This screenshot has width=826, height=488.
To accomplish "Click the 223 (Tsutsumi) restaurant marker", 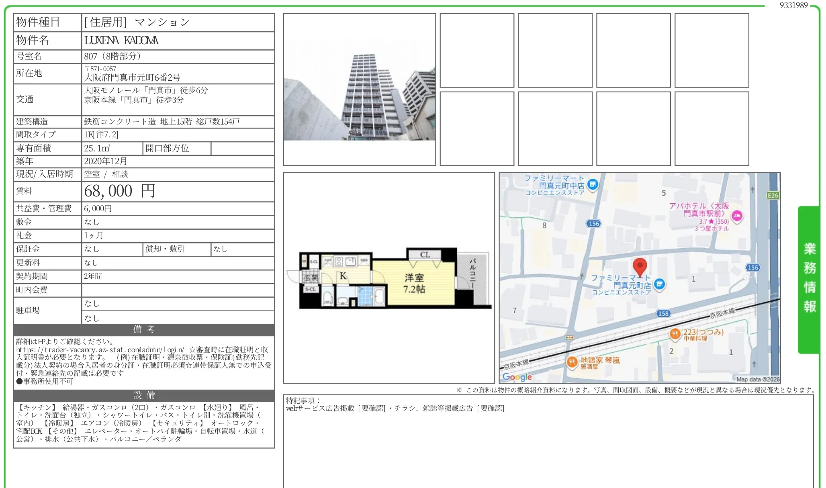I will click(x=675, y=334).
